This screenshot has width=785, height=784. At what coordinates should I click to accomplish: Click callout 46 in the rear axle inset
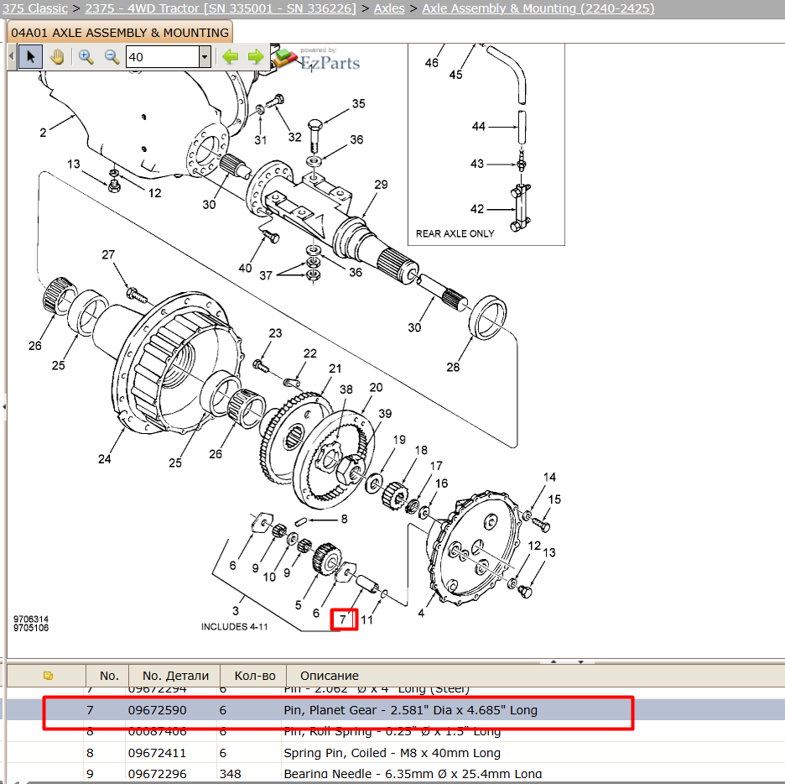click(432, 63)
